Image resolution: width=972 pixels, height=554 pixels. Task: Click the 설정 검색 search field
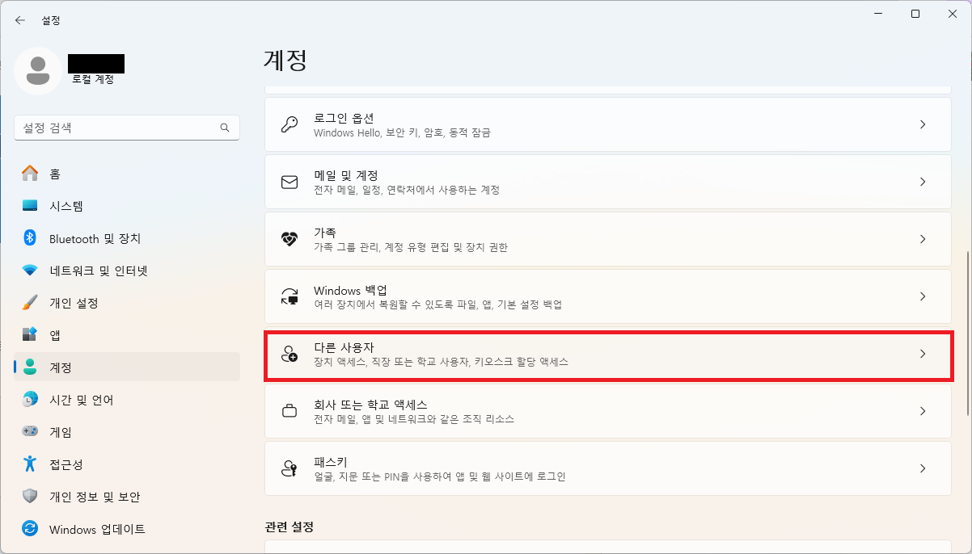coord(126,127)
